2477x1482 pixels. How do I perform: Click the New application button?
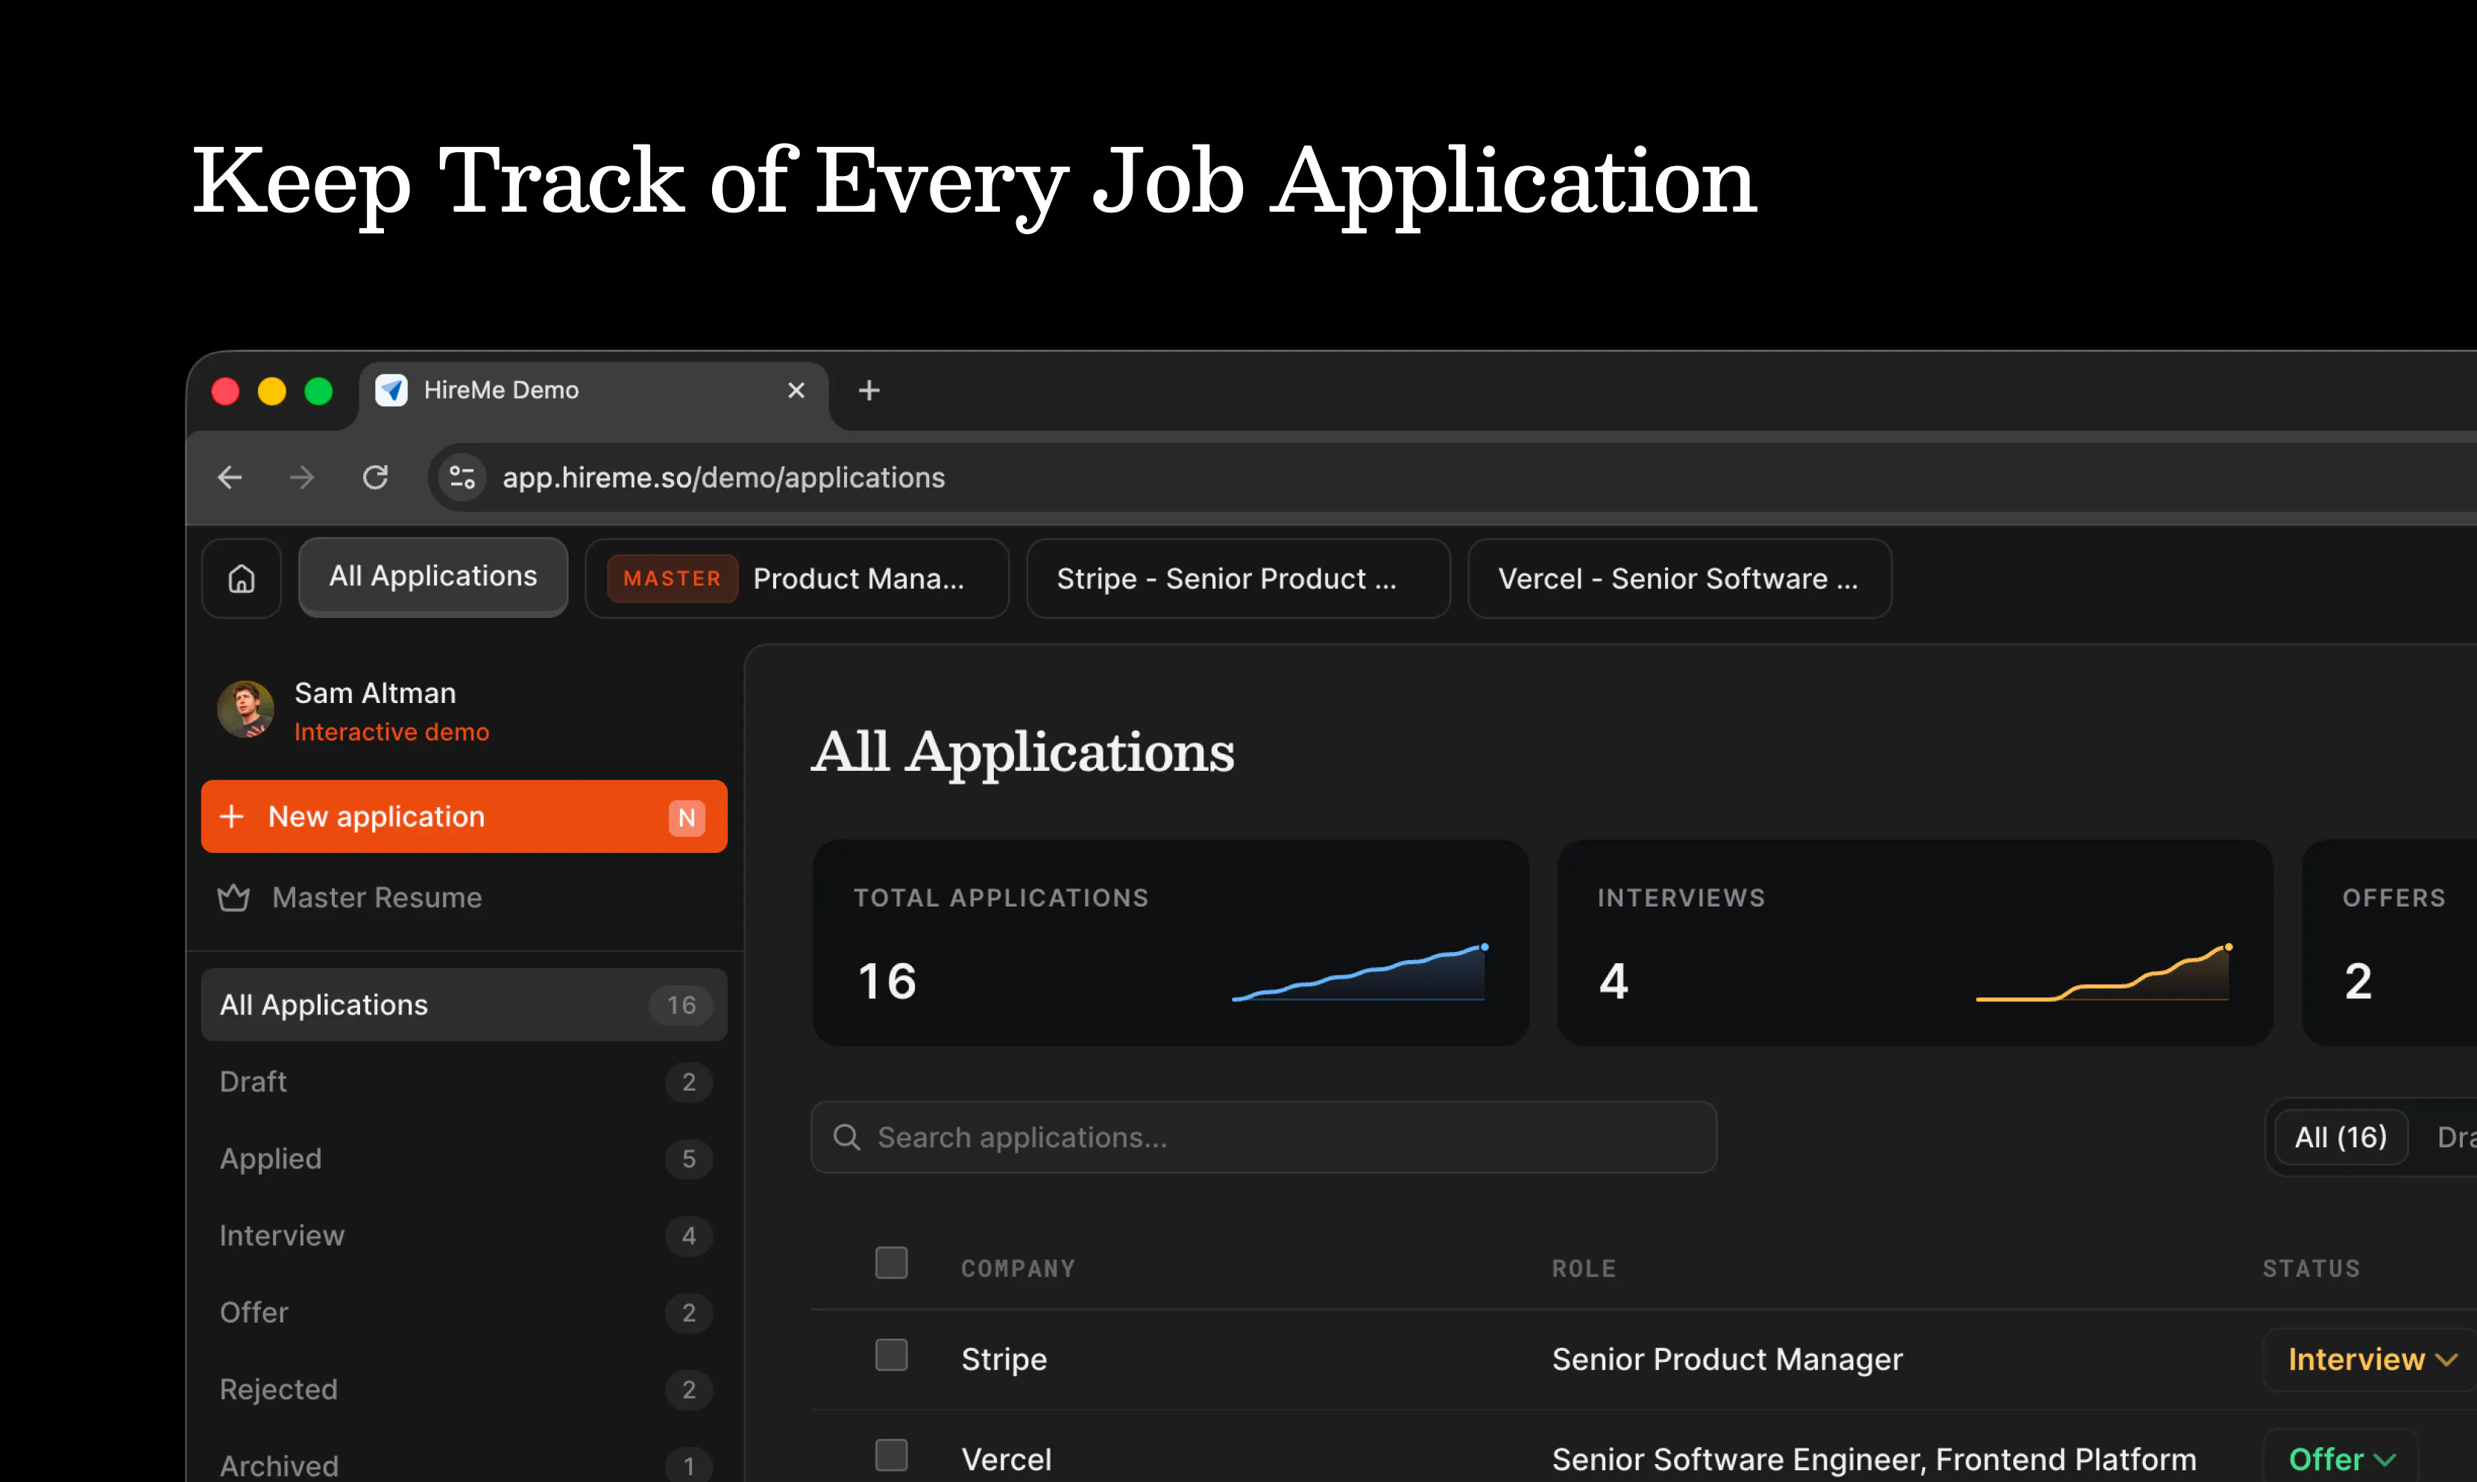tap(465, 817)
